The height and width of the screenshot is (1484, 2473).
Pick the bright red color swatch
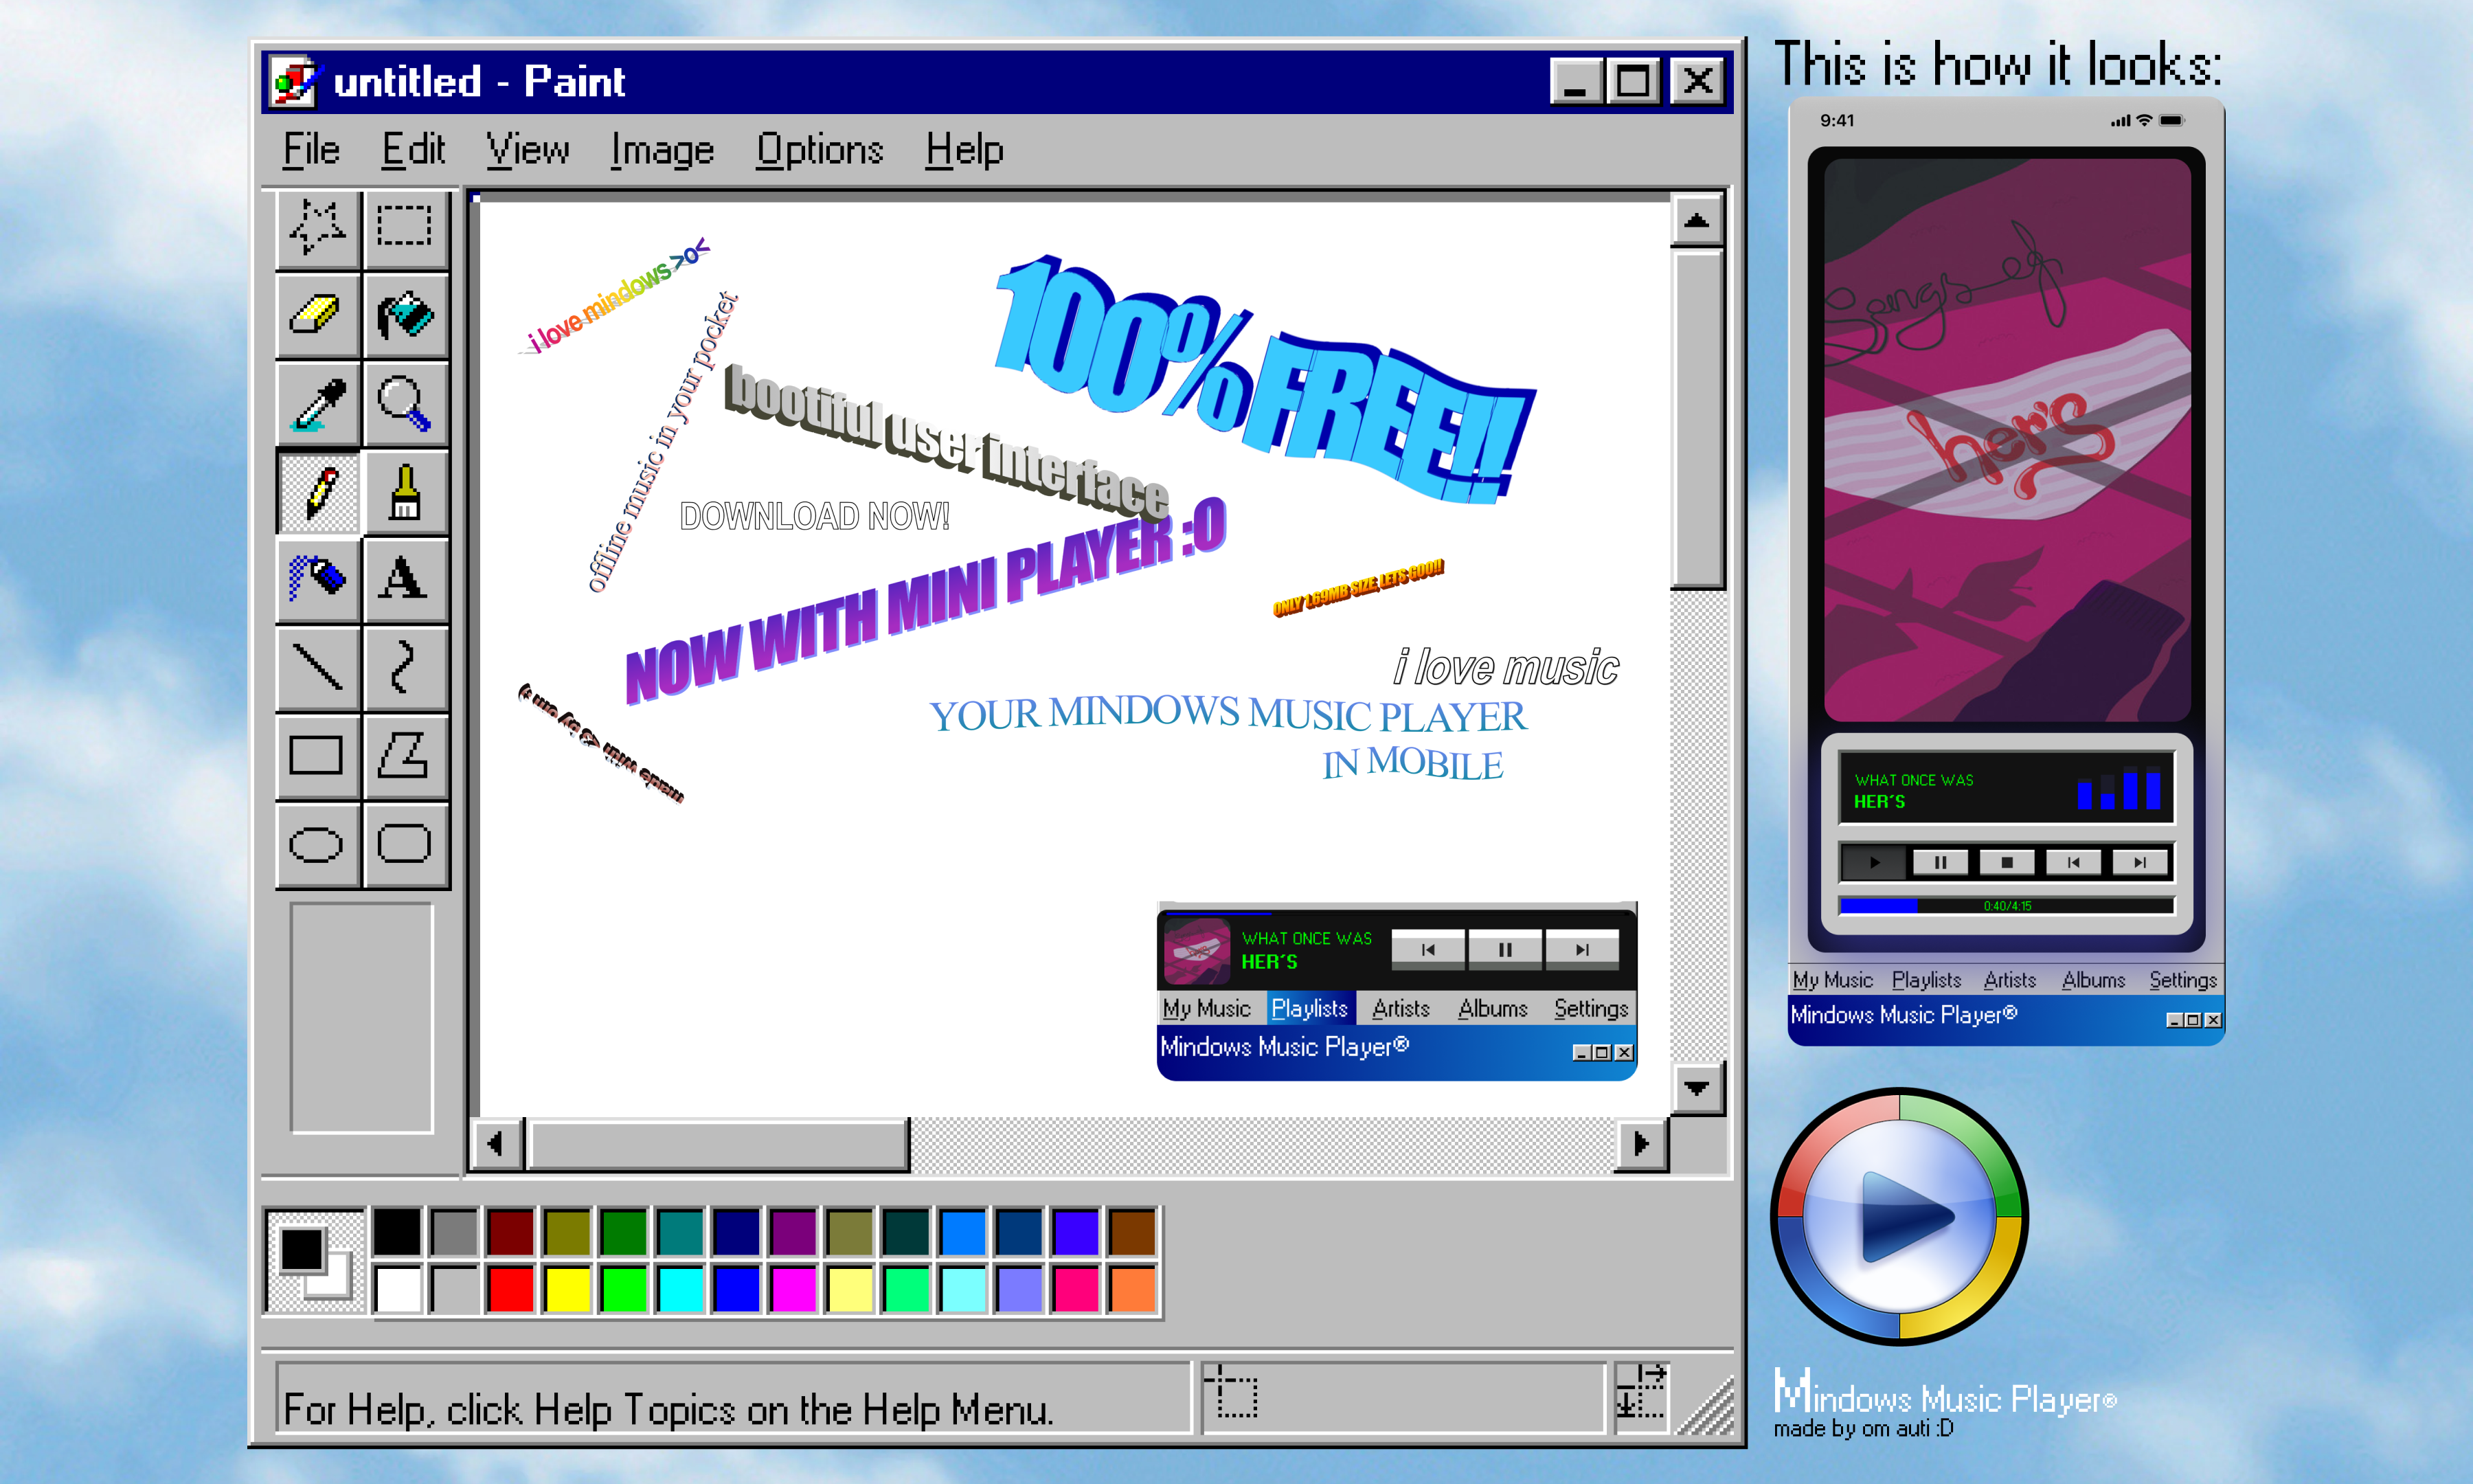tap(511, 1289)
